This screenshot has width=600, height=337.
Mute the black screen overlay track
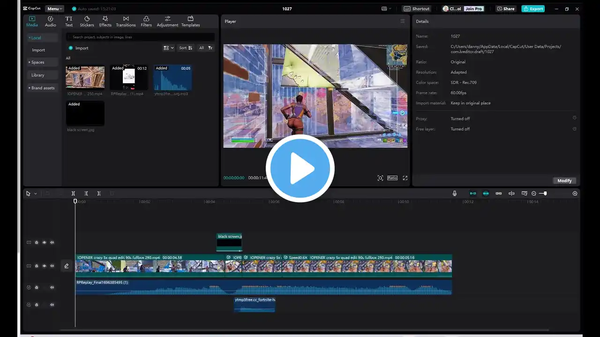[x=52, y=242]
